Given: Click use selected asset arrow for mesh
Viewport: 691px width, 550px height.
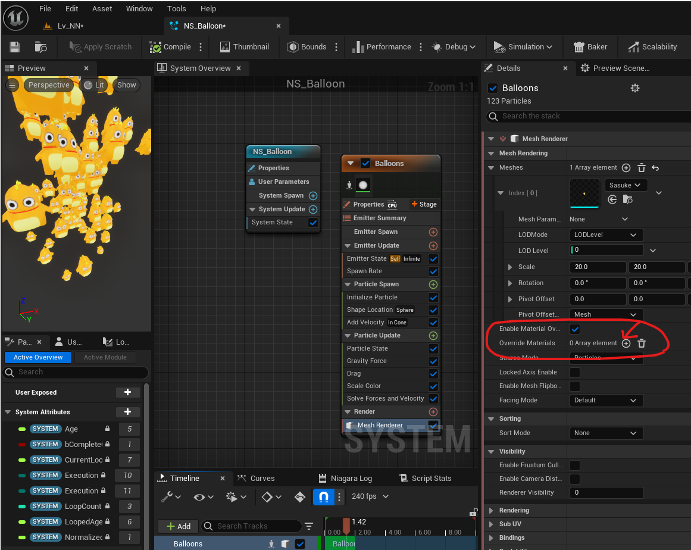Looking at the screenshot, I should point(612,199).
